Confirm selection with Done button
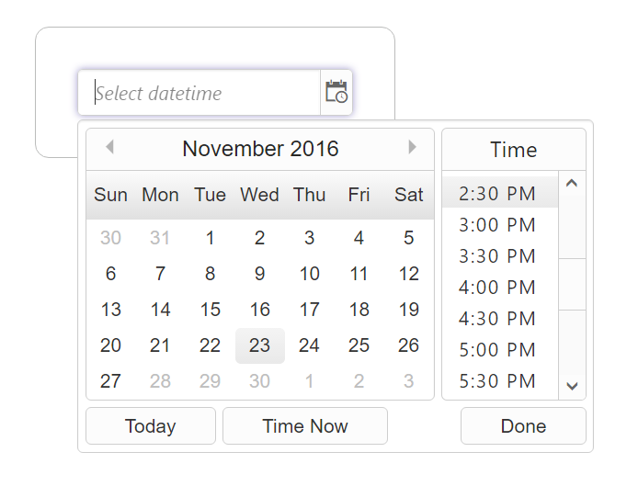 pos(523,426)
